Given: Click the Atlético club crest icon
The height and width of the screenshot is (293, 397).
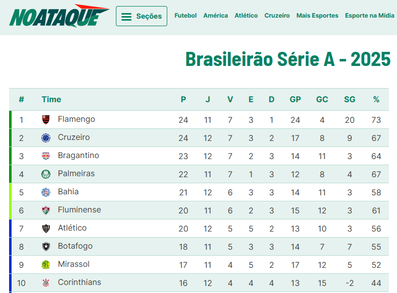Looking at the screenshot, I should pos(46,229).
